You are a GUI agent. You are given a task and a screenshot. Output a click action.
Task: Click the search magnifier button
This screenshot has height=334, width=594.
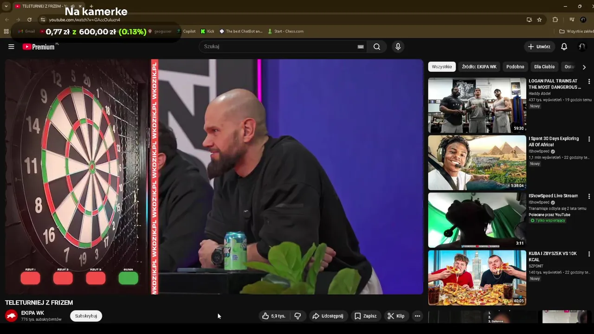[377, 46]
